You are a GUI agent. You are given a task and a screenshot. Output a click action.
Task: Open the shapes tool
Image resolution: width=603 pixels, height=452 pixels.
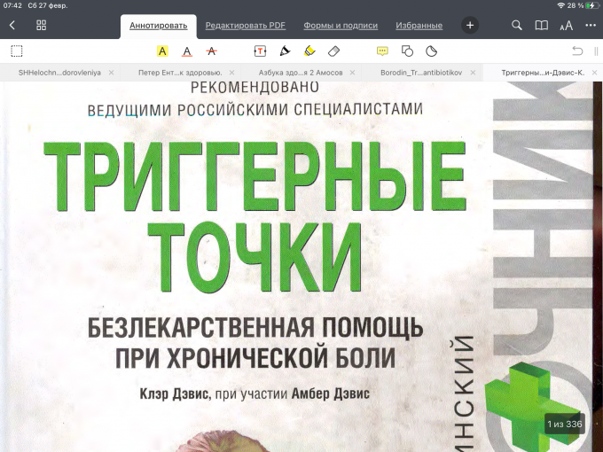point(407,51)
